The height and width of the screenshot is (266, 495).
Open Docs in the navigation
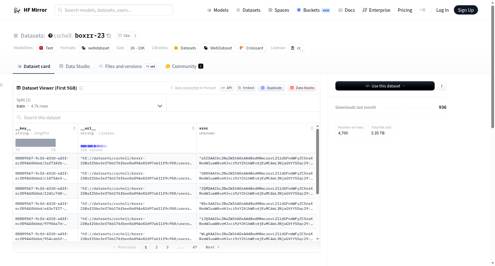click(x=346, y=10)
